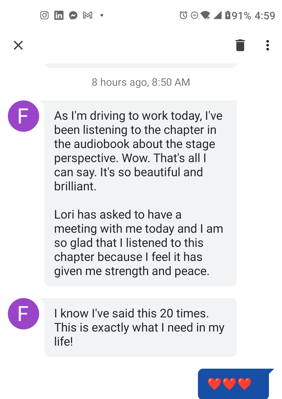Tap the small notification dot overflow indicator
This screenshot has width=282, height=399.
point(102,15)
